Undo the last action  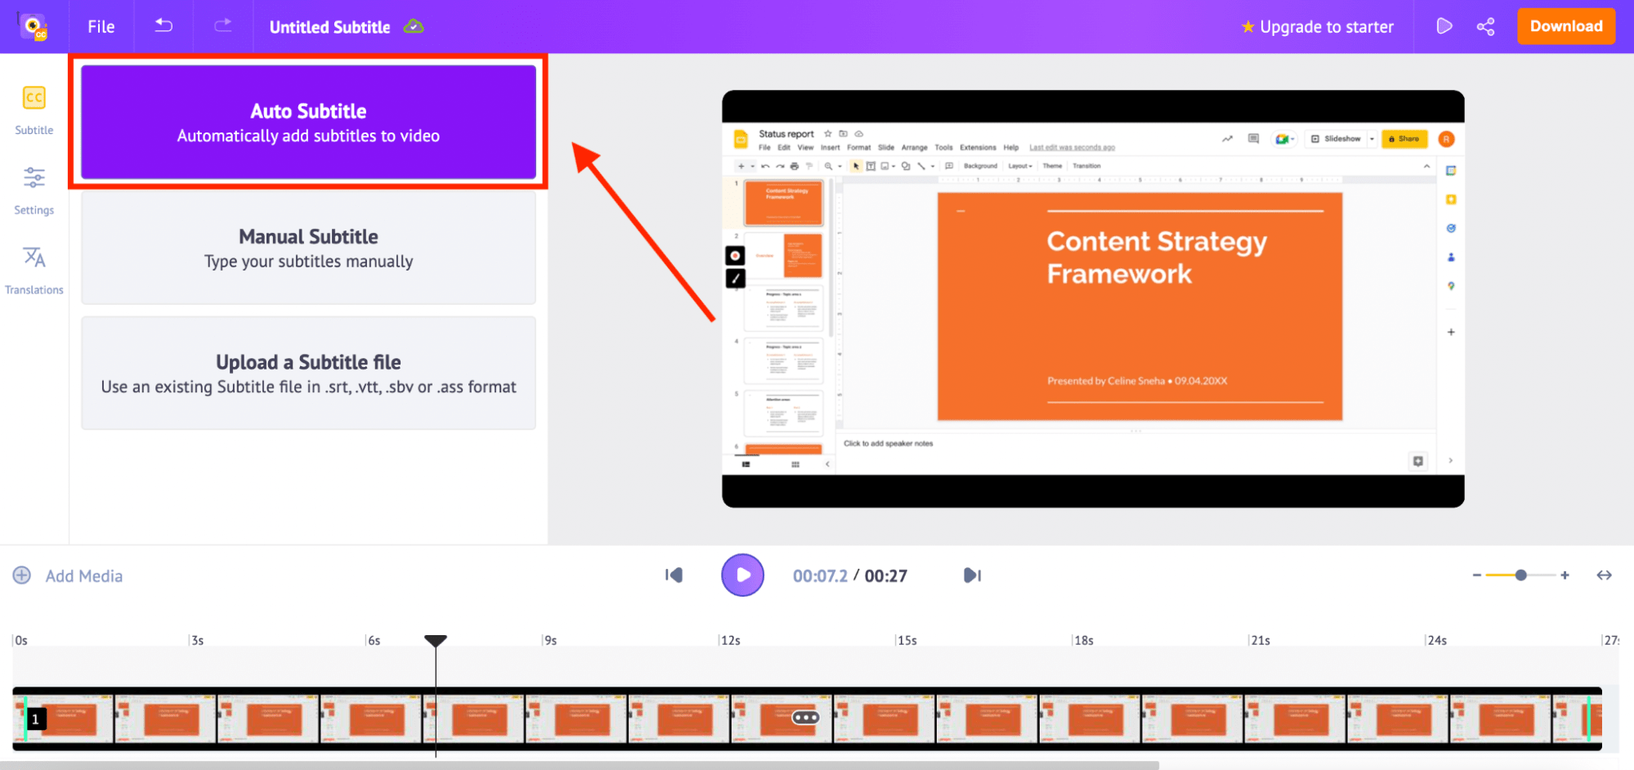tap(163, 26)
